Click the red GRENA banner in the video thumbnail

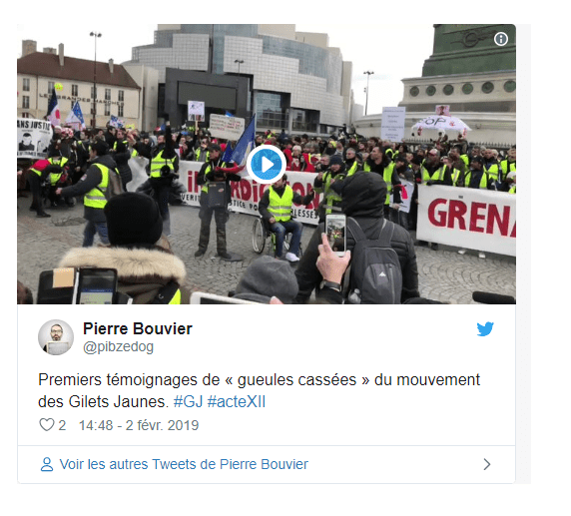466,218
